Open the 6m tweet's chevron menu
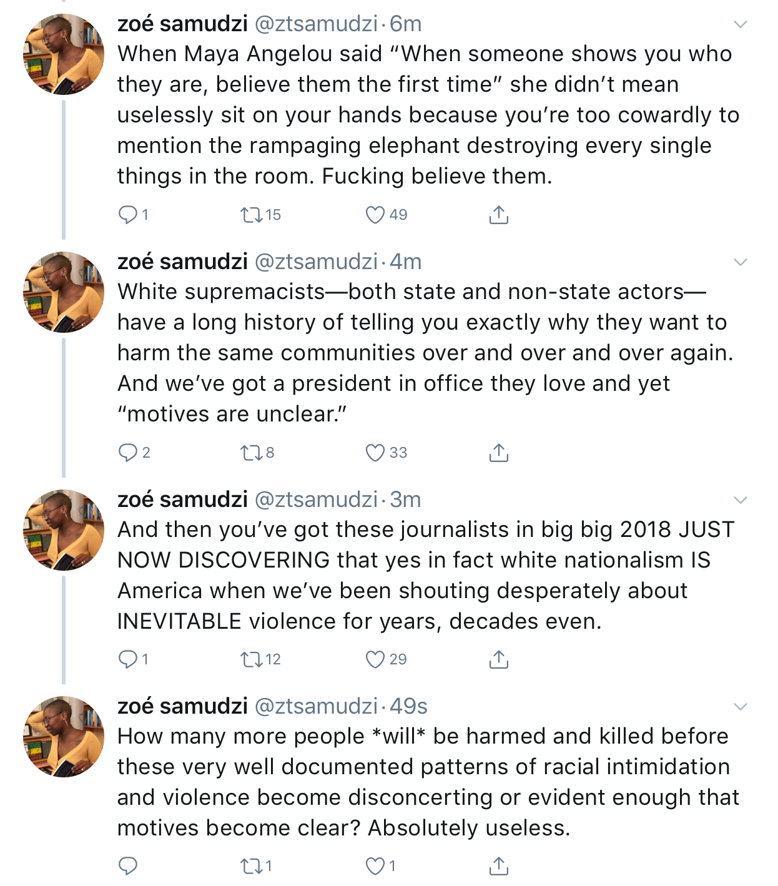778x886 pixels. pos(741,24)
